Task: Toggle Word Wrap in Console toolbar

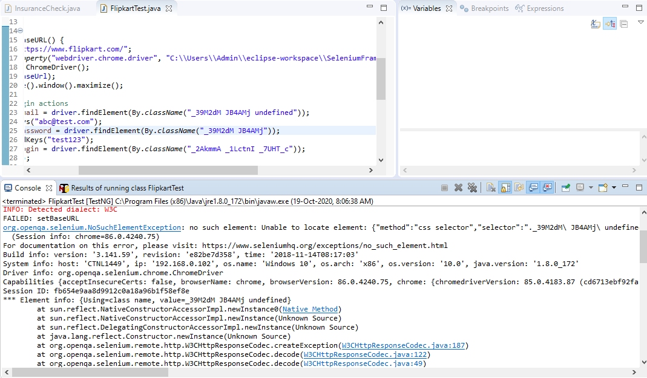Action: (x=519, y=187)
